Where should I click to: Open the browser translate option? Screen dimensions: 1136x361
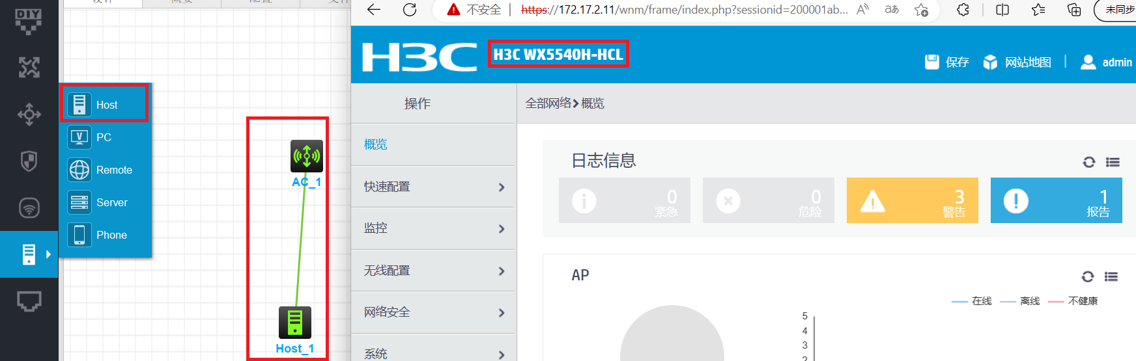pos(892,10)
